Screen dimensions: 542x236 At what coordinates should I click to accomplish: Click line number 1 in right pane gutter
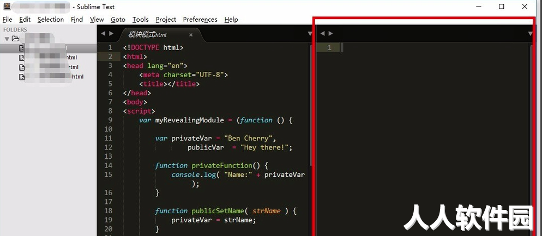click(x=329, y=47)
